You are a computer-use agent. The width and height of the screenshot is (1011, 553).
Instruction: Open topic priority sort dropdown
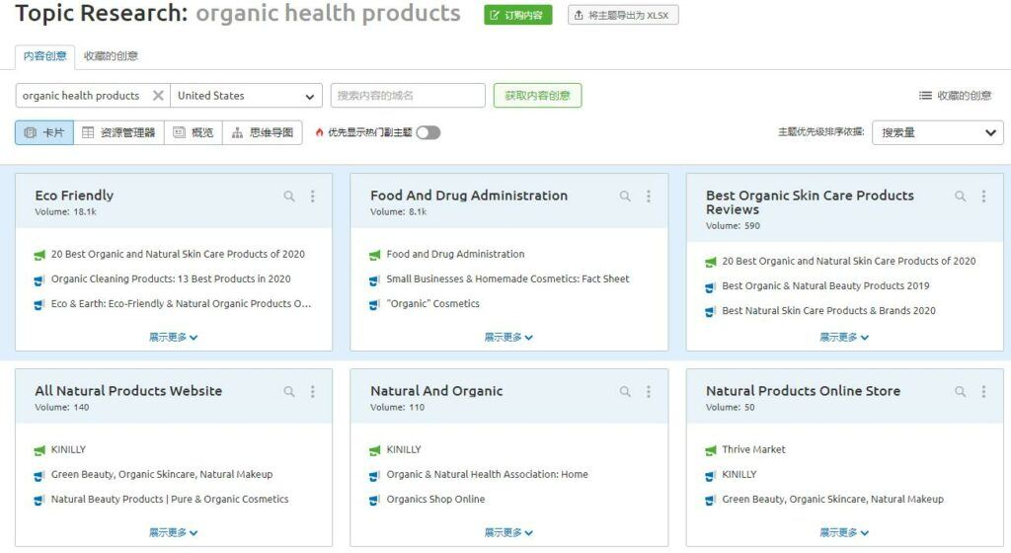pyautogui.click(x=938, y=132)
